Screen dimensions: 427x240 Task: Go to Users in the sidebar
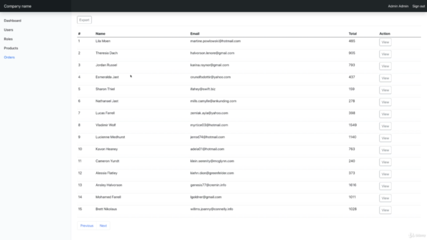(9, 30)
